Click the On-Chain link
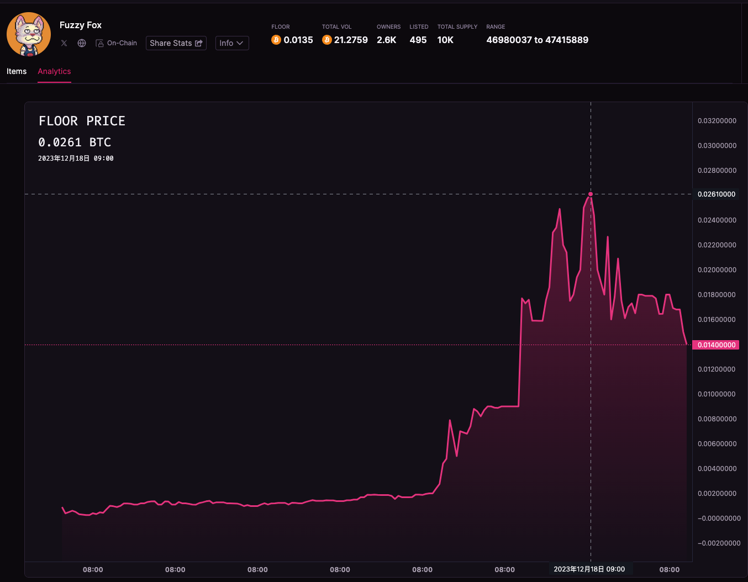The width and height of the screenshot is (748, 582). (x=116, y=43)
